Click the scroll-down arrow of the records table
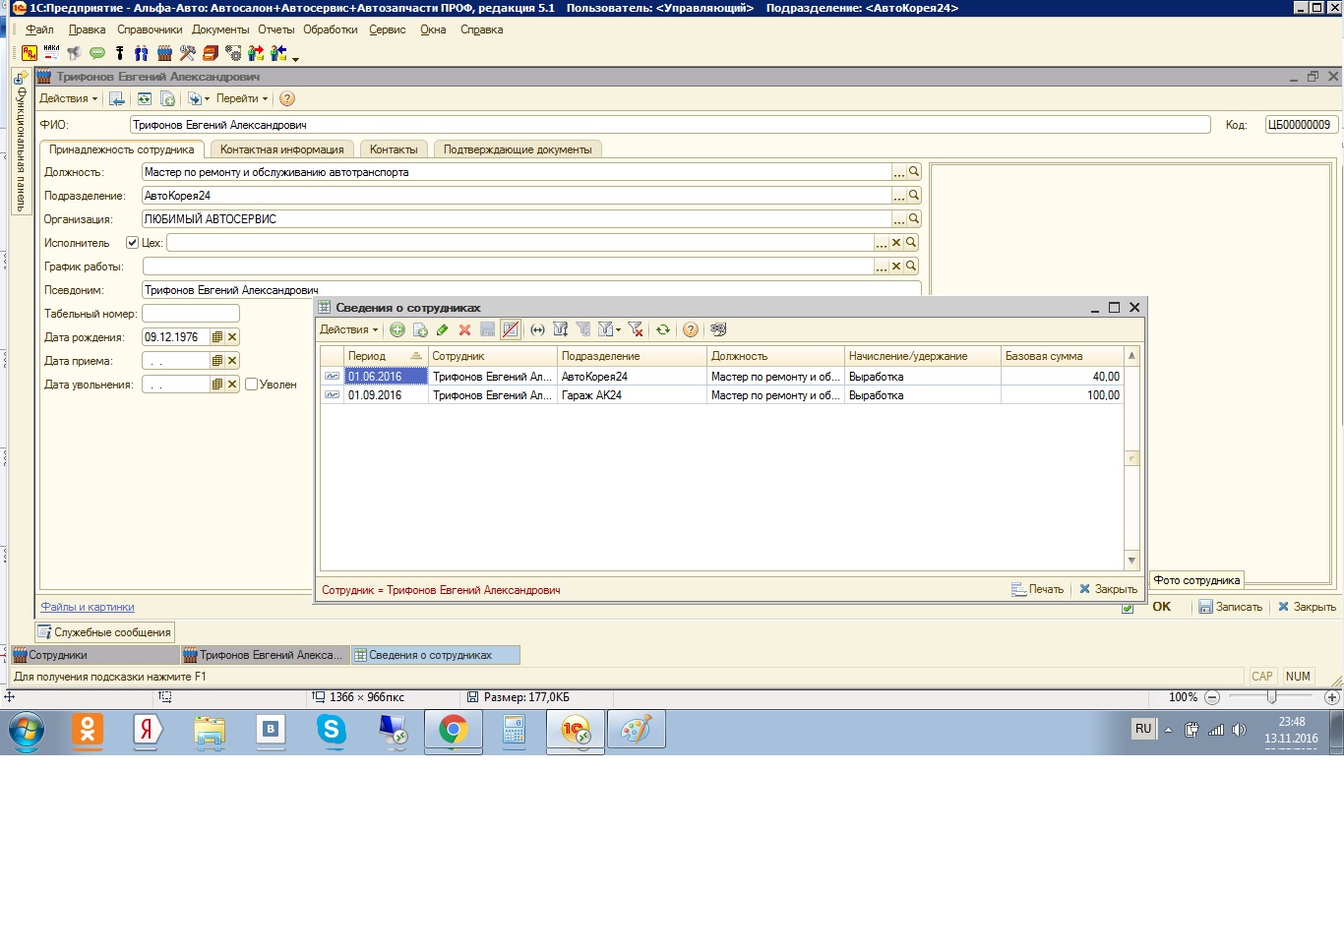Image resolution: width=1344 pixels, height=950 pixels. point(1131,561)
